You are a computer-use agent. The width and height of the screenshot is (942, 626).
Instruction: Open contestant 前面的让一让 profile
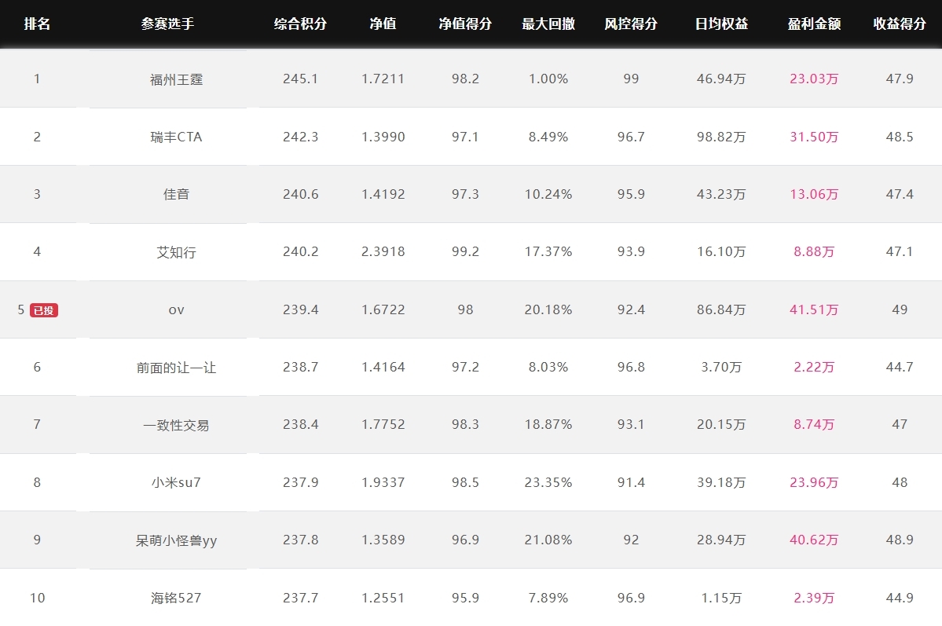[176, 367]
